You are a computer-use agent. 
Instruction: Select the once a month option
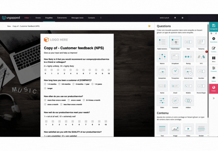45,104
